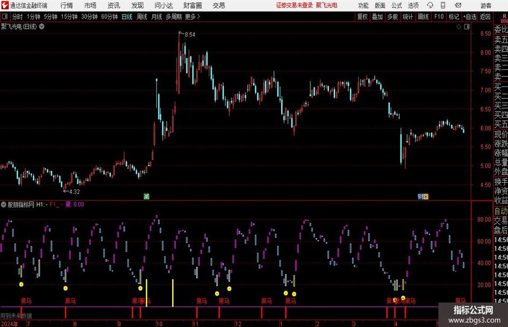Screen dimensions: 508x327
Task: Click the H1 indicator label
Action: coord(42,204)
